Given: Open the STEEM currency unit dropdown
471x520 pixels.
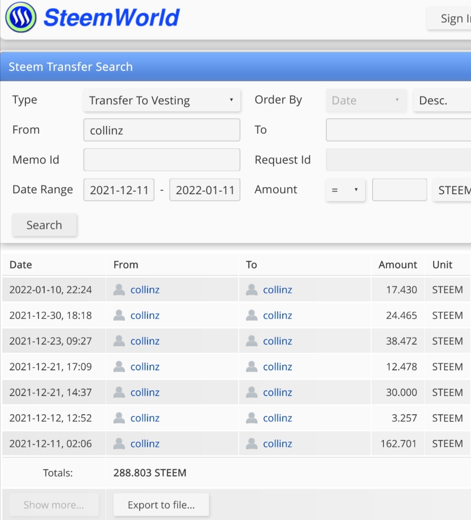Looking at the screenshot, I should [452, 190].
